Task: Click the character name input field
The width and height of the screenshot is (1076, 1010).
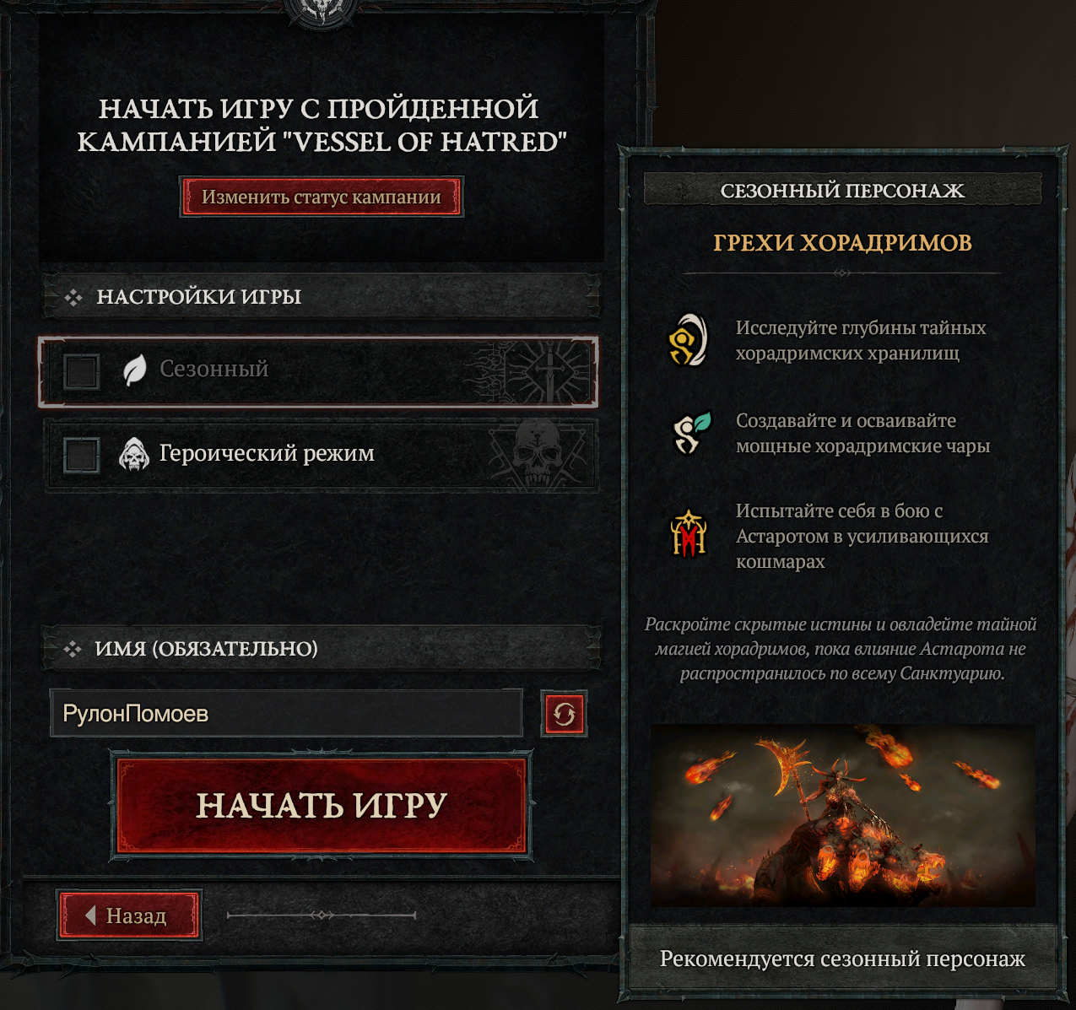Action: pyautogui.click(x=286, y=714)
